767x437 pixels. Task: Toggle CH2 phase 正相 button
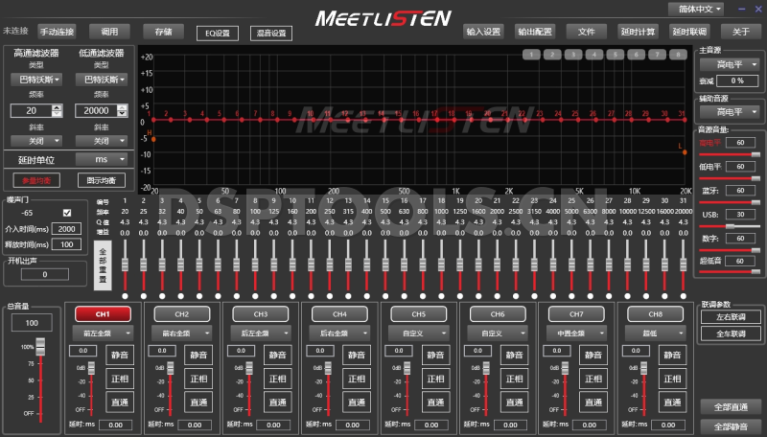[198, 379]
